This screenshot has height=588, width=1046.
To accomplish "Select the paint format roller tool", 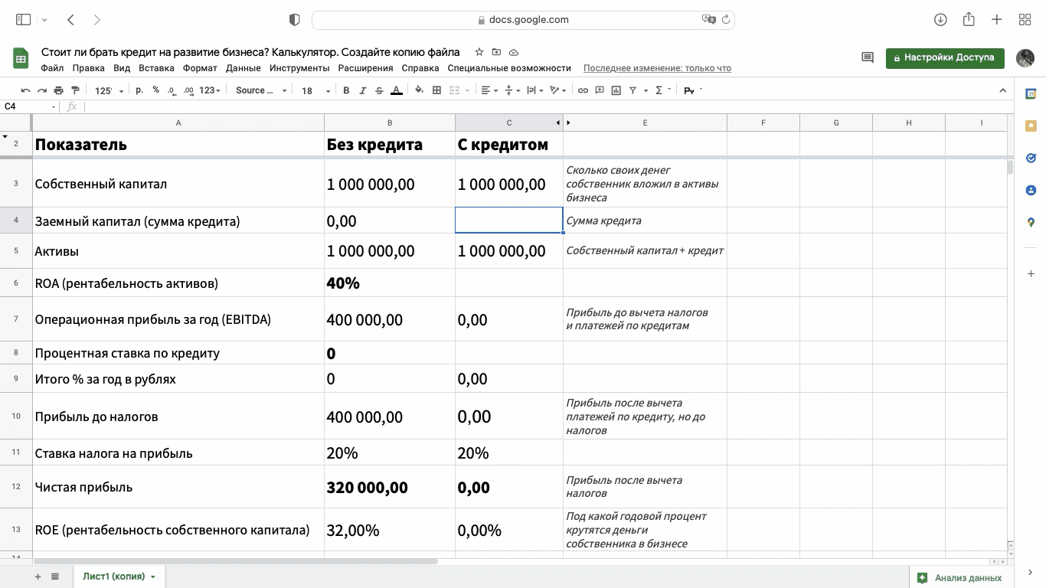I will tap(75, 90).
